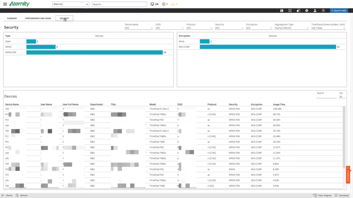The image size is (353, 198).
Task: Click the WPA2-PSK type label in Security chart
Action: pyautogui.click(x=11, y=52)
